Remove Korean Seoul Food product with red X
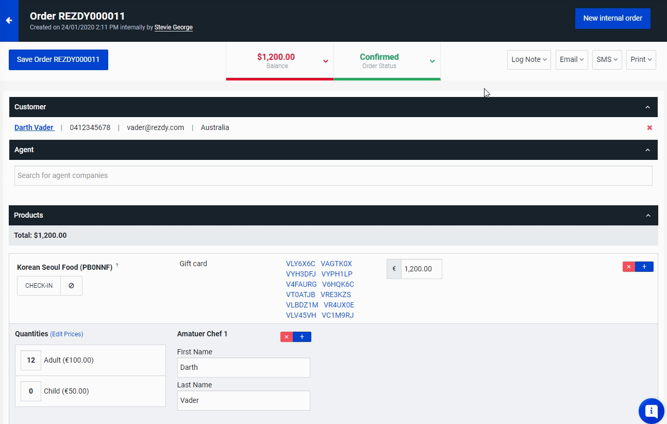The width and height of the screenshot is (667, 424). [x=629, y=267]
